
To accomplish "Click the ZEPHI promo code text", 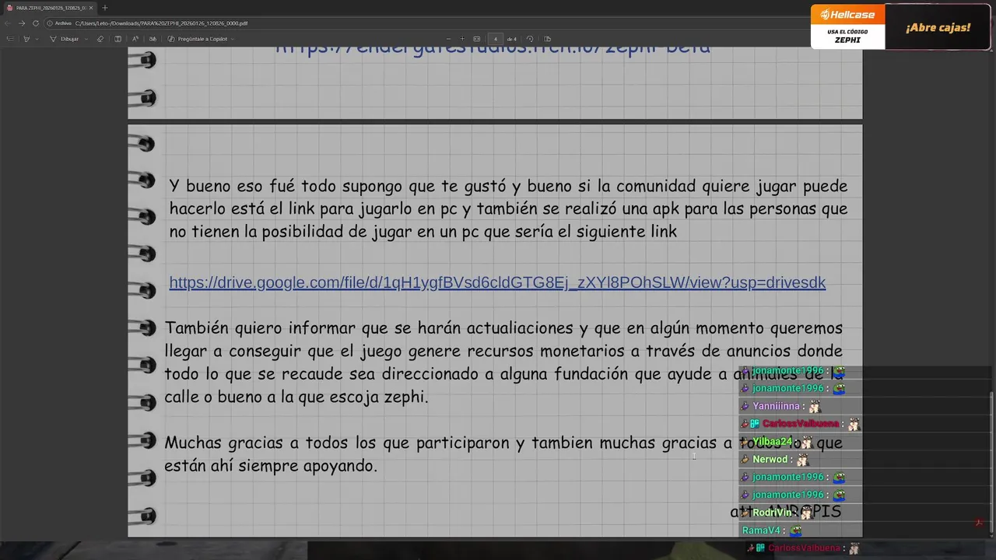I will [x=847, y=40].
